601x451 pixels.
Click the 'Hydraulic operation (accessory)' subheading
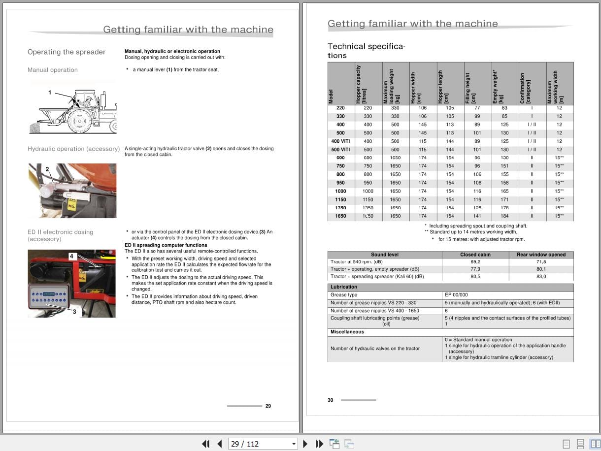pyautogui.click(x=73, y=149)
